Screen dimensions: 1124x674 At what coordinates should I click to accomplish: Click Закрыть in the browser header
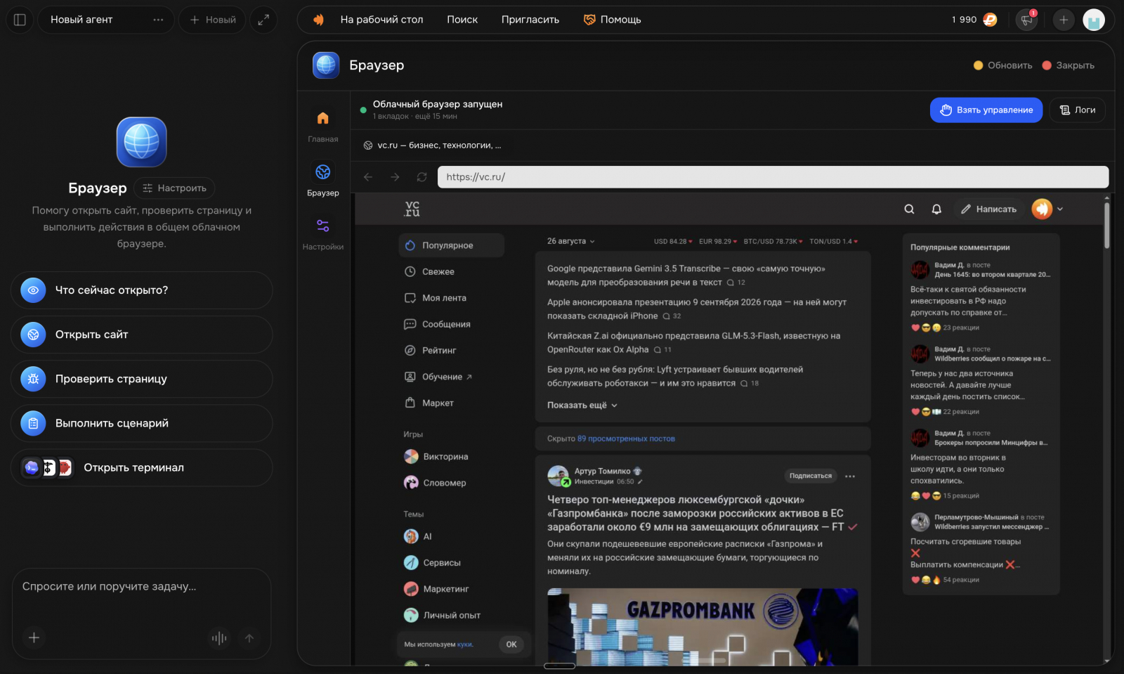(x=1068, y=65)
